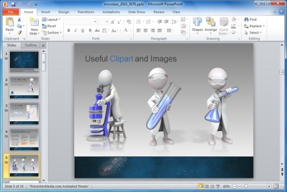Zoom in with plus button
Viewport: 287px width, 192px height.
point(269,187)
